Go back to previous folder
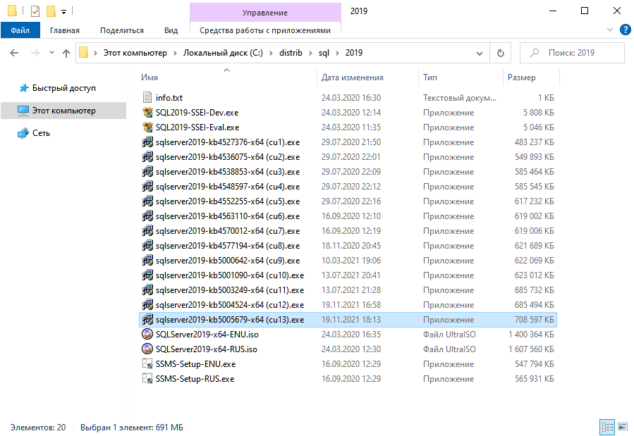The width and height of the screenshot is (634, 436). 14,53
